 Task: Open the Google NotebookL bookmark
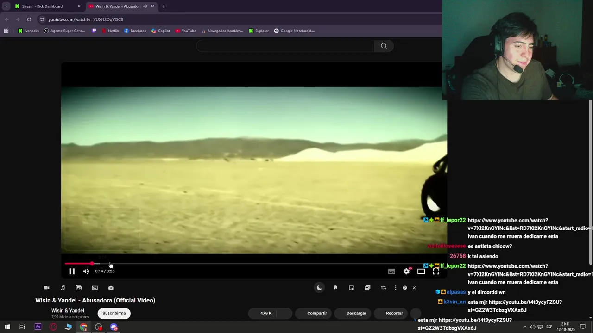pyautogui.click(x=294, y=31)
